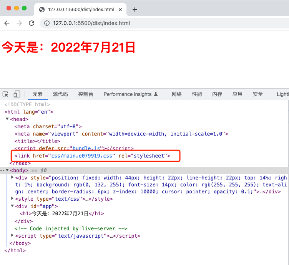The width and height of the screenshot is (289, 265).
Task: Select the meta viewport element row
Action: click(121, 134)
